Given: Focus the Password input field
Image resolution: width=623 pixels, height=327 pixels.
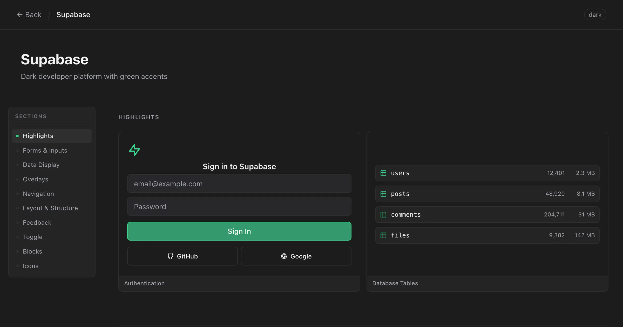Looking at the screenshot, I should pyautogui.click(x=239, y=207).
